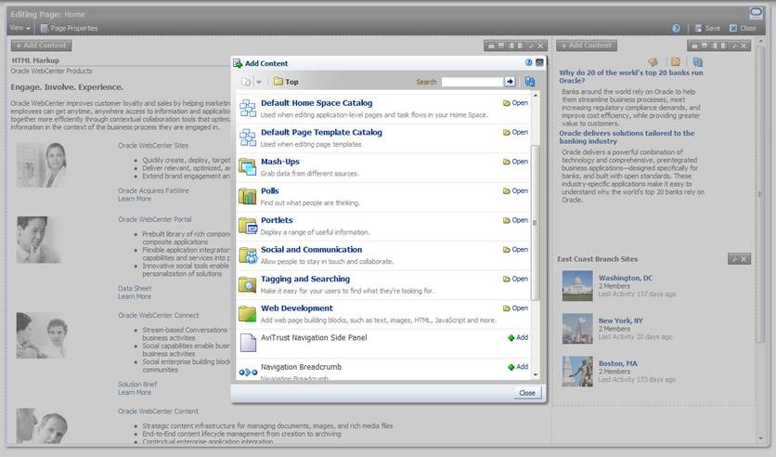Click the Polls folder icon

coord(248,196)
